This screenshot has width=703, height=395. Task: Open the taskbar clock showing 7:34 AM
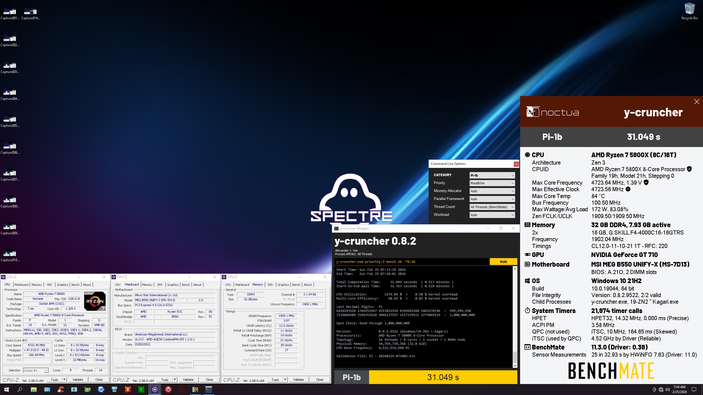(x=679, y=390)
